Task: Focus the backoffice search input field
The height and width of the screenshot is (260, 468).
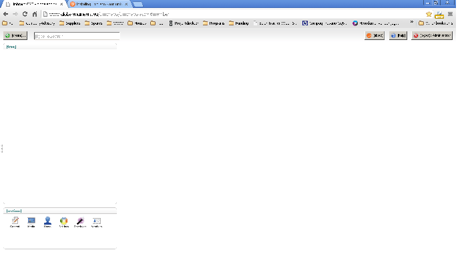Action: [77, 36]
